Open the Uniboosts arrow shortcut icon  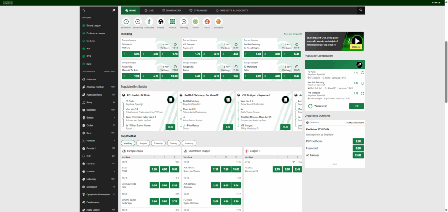(x=149, y=21)
